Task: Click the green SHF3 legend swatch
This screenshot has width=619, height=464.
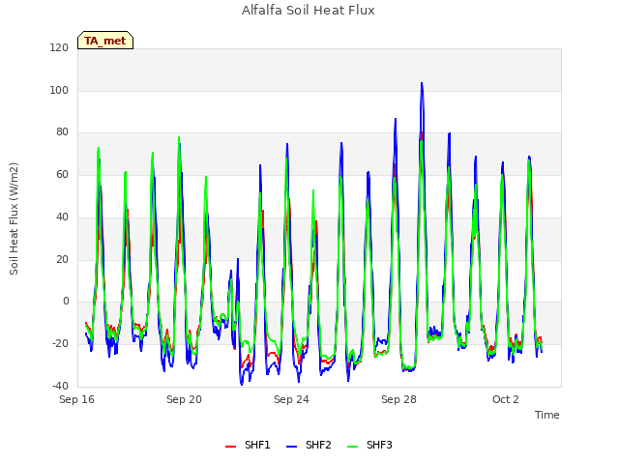Action: coord(352,447)
